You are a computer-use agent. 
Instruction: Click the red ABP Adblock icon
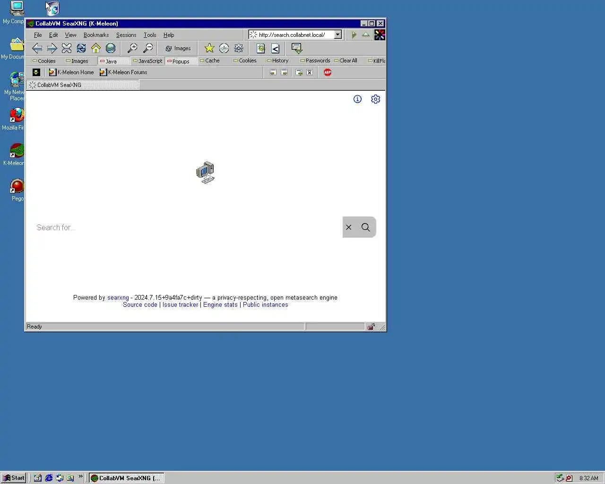[328, 72]
